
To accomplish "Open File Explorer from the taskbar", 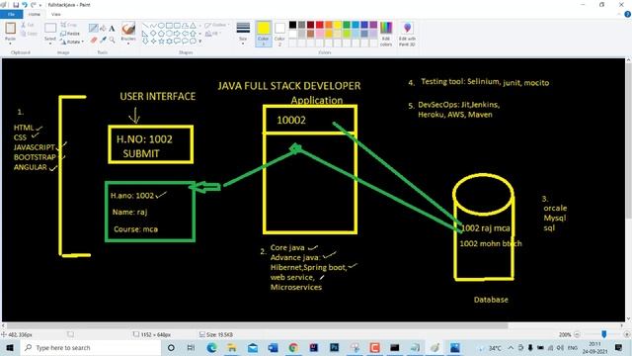I will [x=232, y=347].
